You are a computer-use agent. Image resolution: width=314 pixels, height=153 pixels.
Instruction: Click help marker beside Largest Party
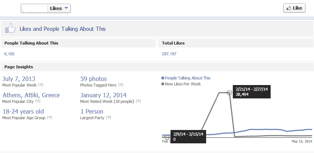(x=108, y=118)
